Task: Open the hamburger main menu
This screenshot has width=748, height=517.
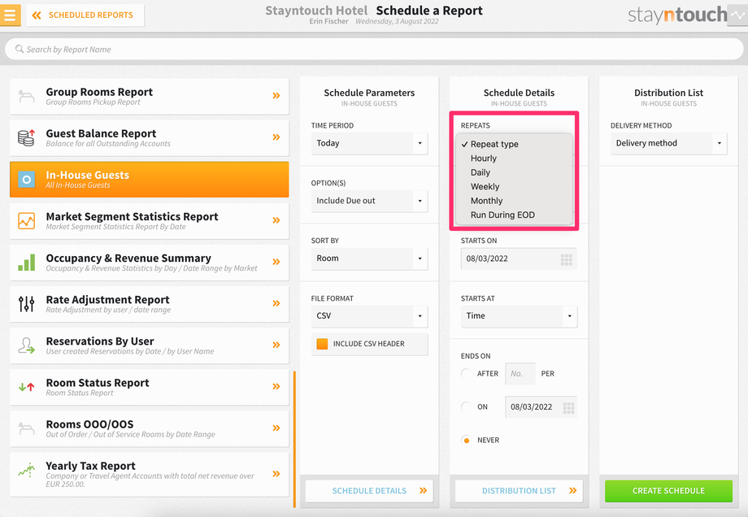Action: (10, 15)
